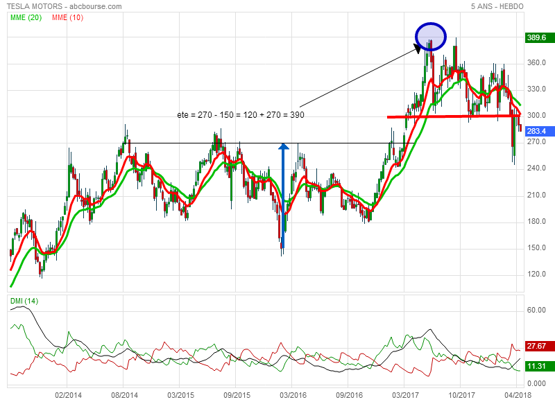The height and width of the screenshot is (402, 555).
Task: Click the 10/2017 date axis label
Action: pyautogui.click(x=461, y=395)
